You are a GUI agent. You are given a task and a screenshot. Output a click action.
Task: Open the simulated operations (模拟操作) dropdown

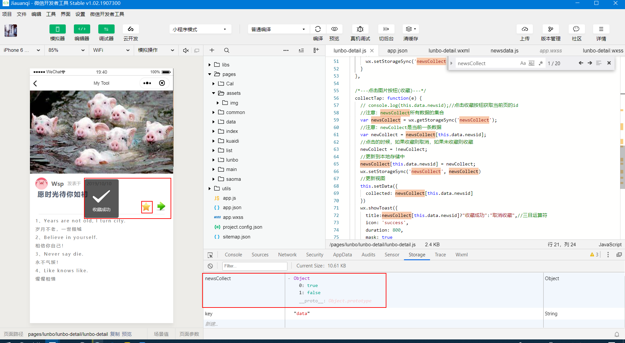pos(156,50)
